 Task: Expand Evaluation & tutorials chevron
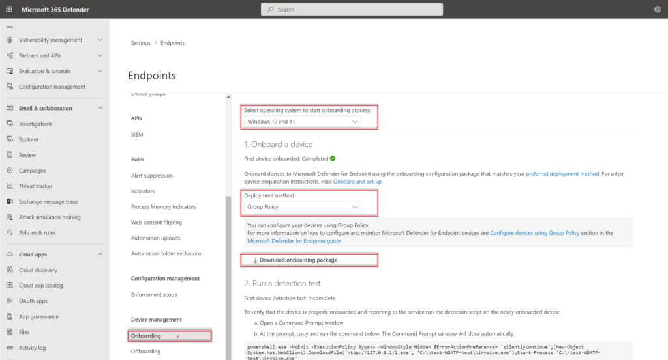point(100,71)
